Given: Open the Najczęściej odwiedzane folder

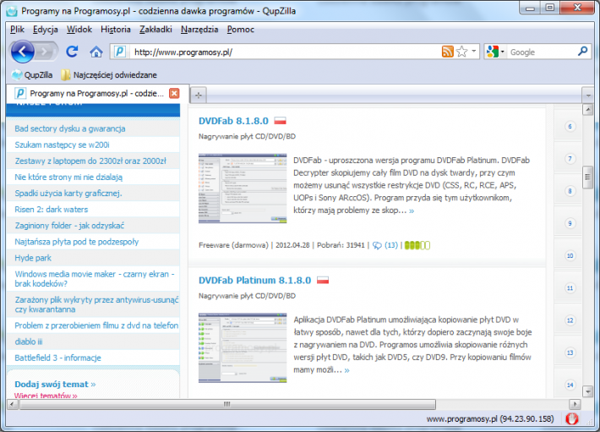Looking at the screenshot, I should tap(109, 74).
